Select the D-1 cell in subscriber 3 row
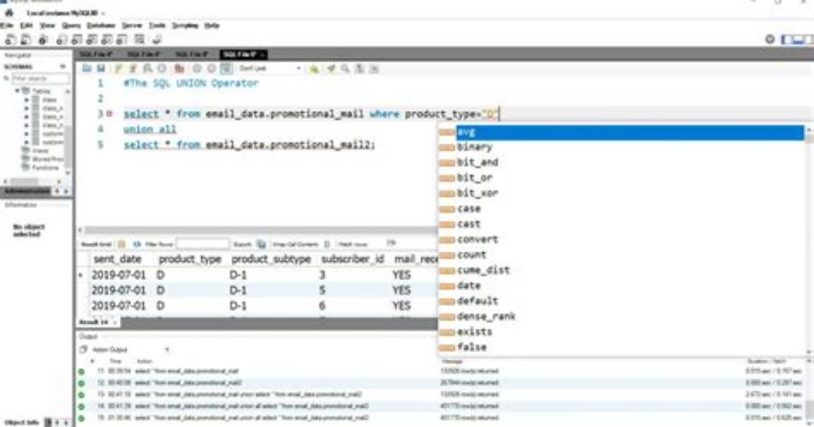Image resolution: width=814 pixels, height=427 pixels. (238, 275)
